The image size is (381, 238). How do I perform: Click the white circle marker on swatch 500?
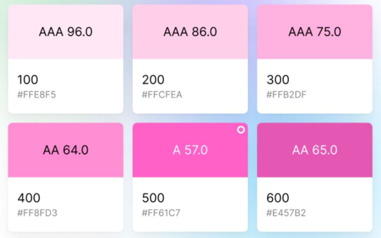point(241,130)
